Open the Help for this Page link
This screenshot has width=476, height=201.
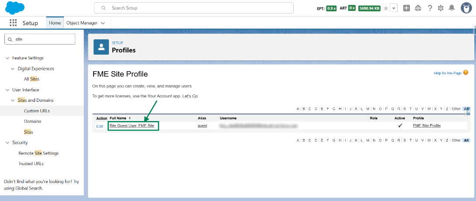click(448, 73)
